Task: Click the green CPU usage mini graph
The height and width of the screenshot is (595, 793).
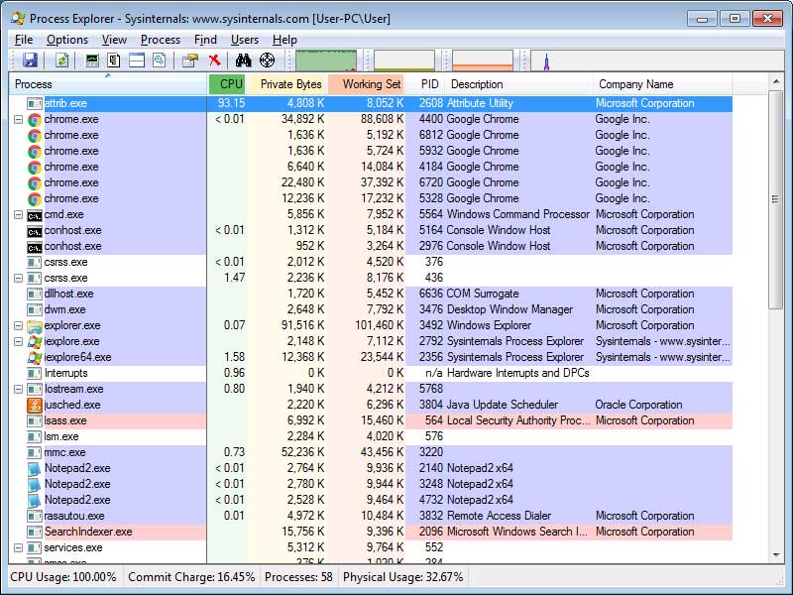Action: click(326, 60)
